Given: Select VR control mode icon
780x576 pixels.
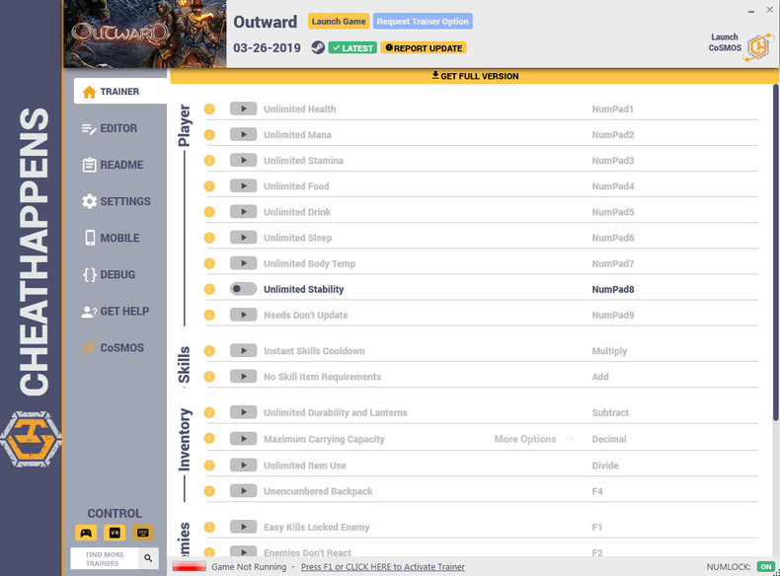Looking at the screenshot, I should (x=115, y=533).
